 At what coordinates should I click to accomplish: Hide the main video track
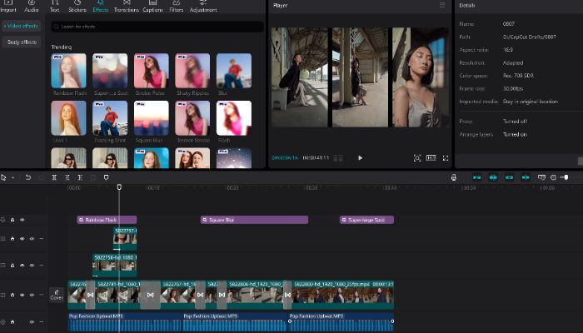click(22, 295)
